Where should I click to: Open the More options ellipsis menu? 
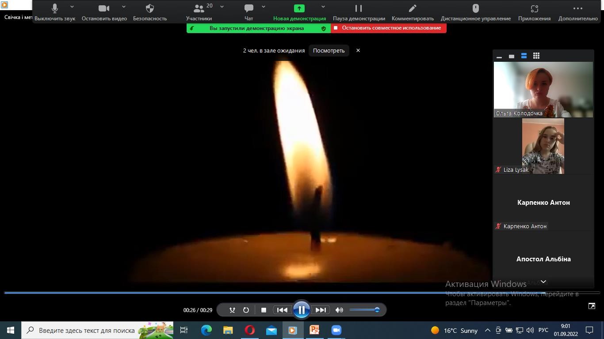point(577,9)
